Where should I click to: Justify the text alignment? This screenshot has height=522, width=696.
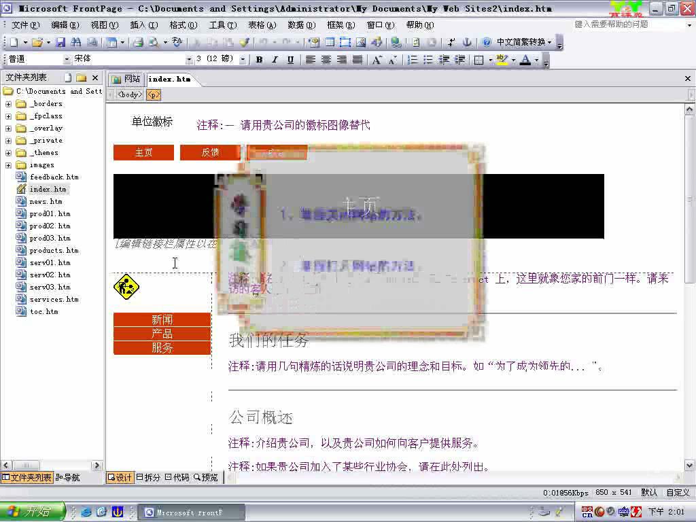(x=358, y=60)
